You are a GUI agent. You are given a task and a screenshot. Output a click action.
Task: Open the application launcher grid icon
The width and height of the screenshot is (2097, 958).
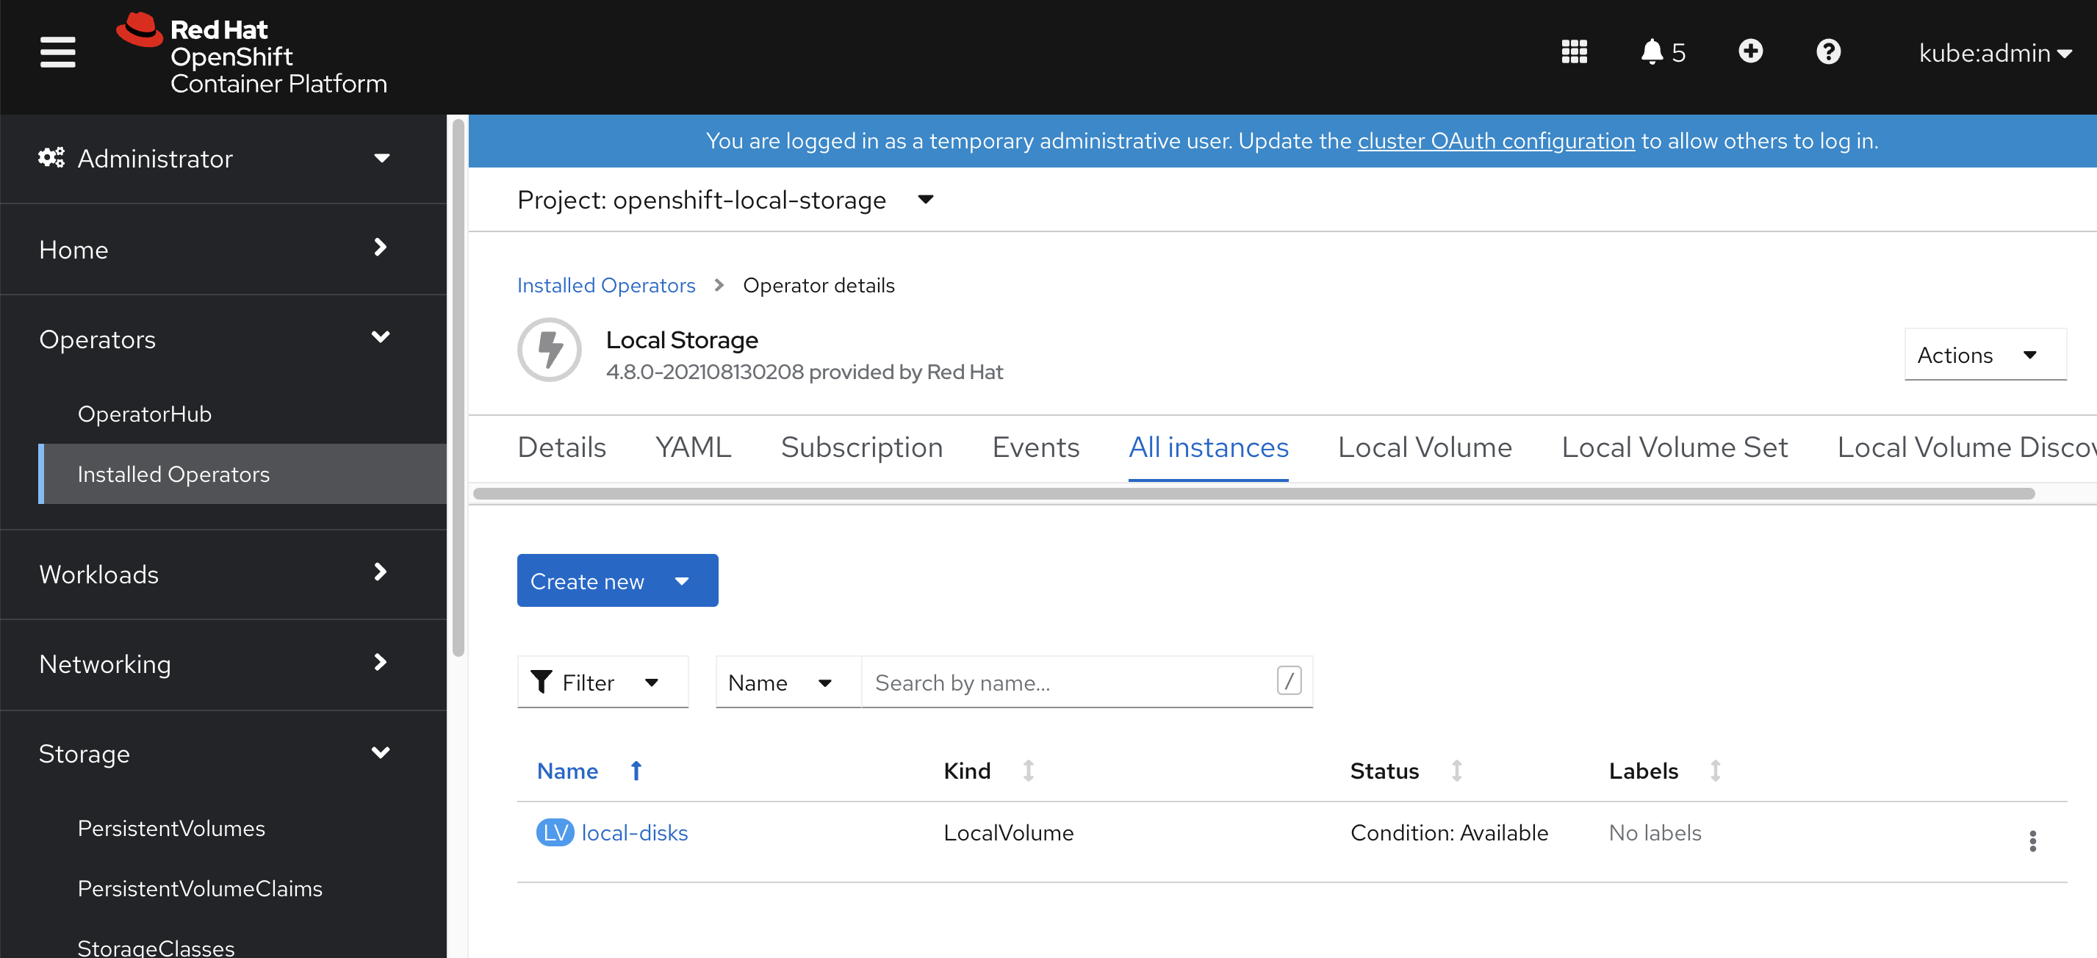click(x=1574, y=52)
